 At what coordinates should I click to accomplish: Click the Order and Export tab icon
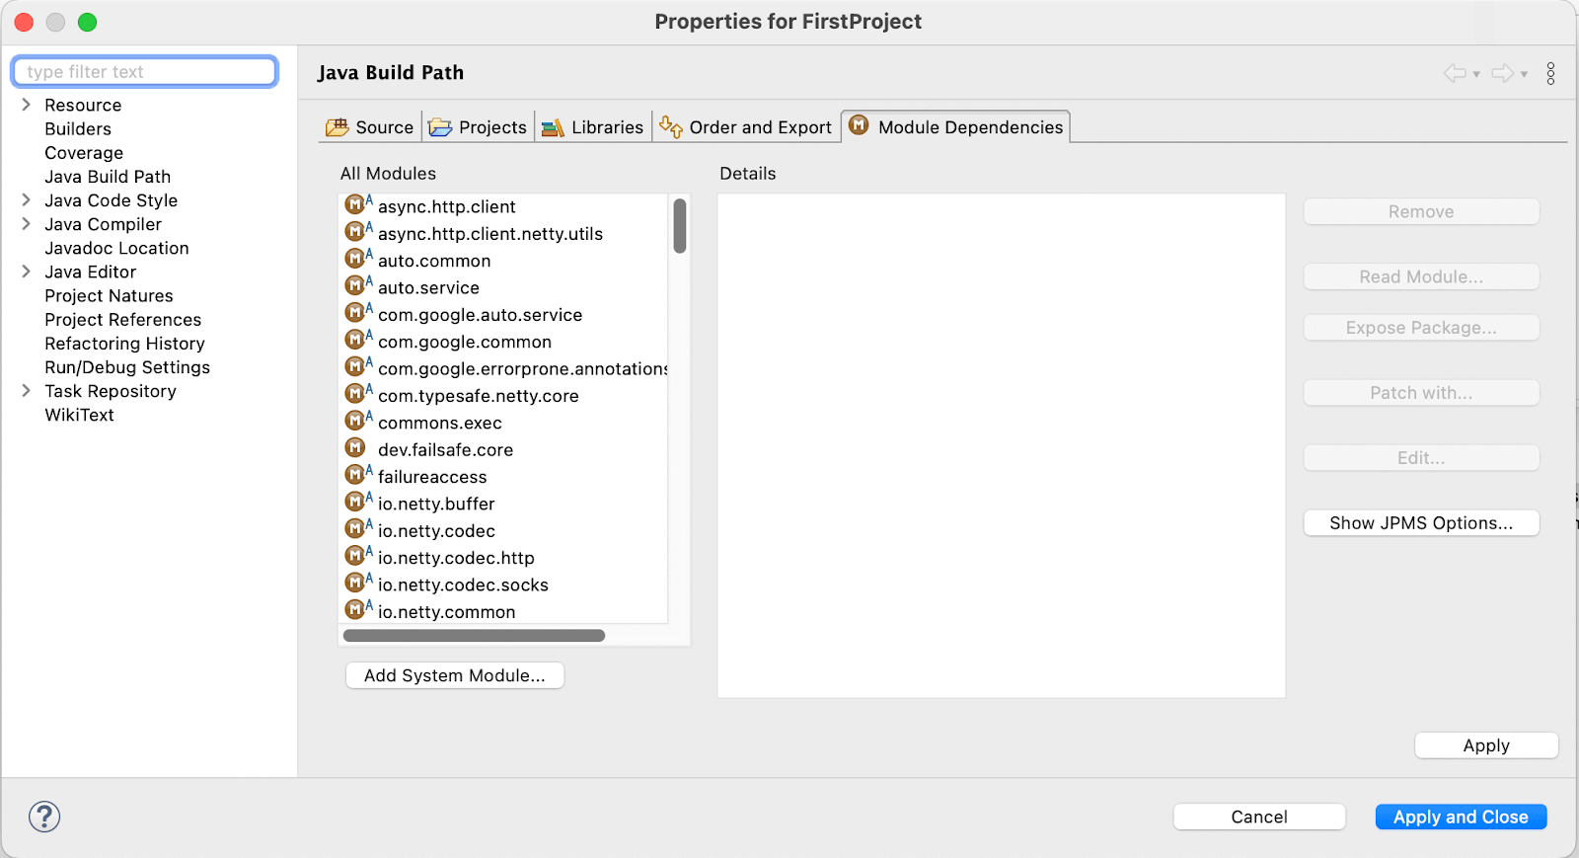pyautogui.click(x=671, y=126)
